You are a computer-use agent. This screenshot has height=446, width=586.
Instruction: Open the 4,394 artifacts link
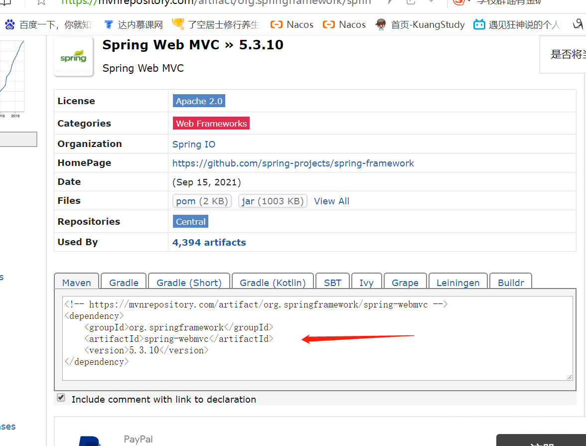209,243
